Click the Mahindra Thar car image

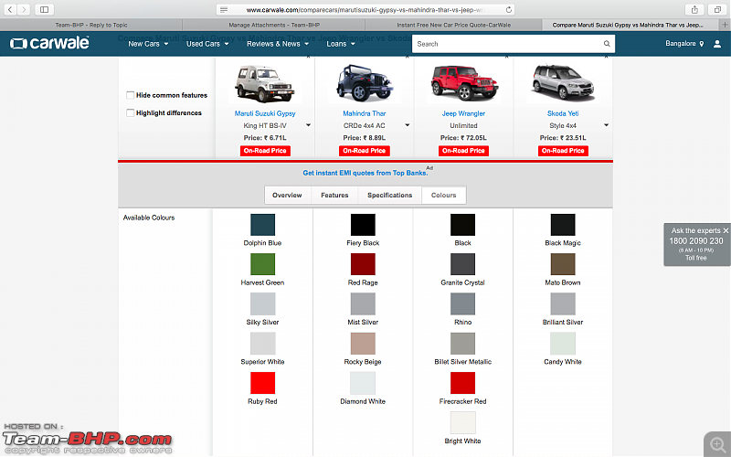click(364, 83)
